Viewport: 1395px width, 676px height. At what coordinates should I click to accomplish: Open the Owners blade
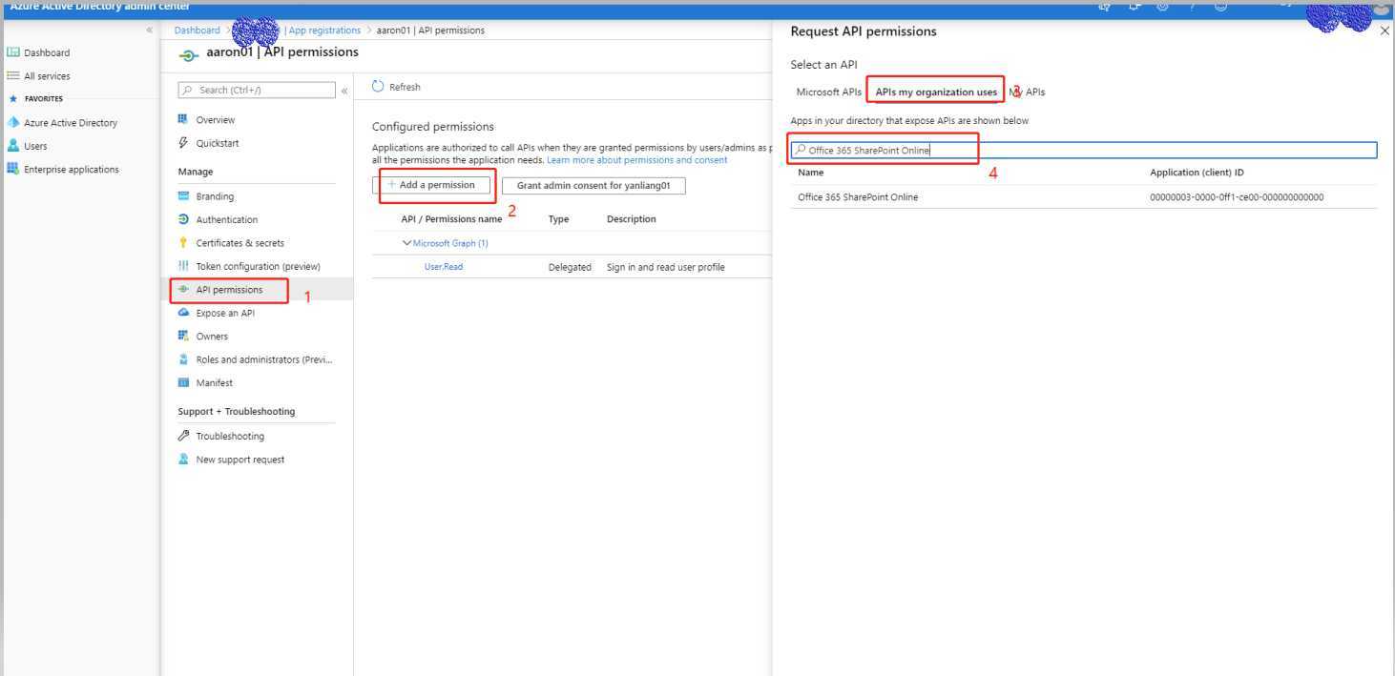click(x=212, y=337)
